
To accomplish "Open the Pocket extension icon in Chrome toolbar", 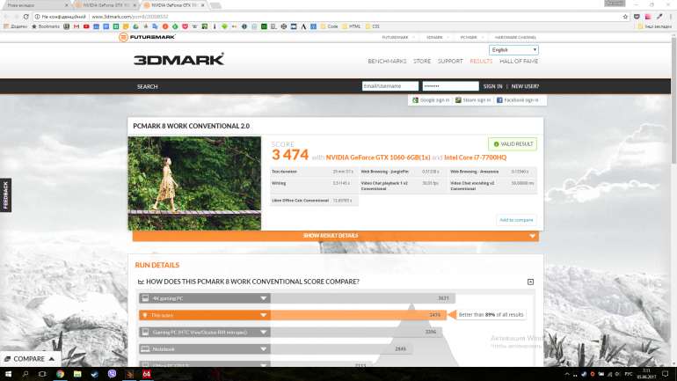I will pos(637,17).
